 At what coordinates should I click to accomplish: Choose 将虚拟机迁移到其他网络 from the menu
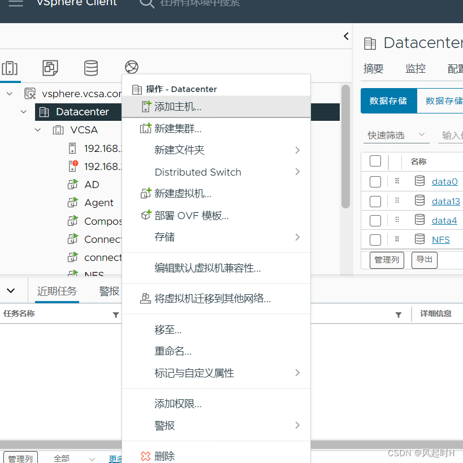point(217,299)
